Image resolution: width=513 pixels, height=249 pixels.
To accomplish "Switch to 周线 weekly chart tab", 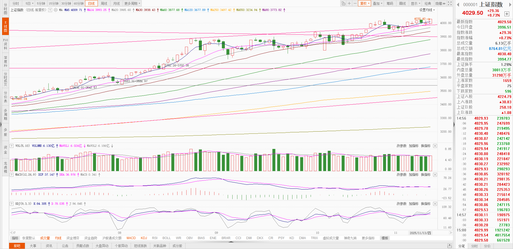I will 104,3.
